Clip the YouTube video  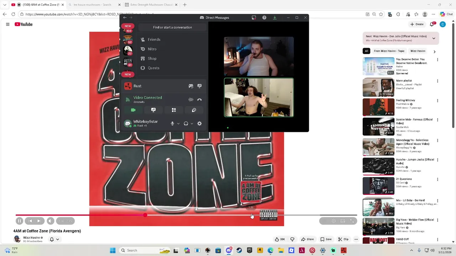pos(343,239)
